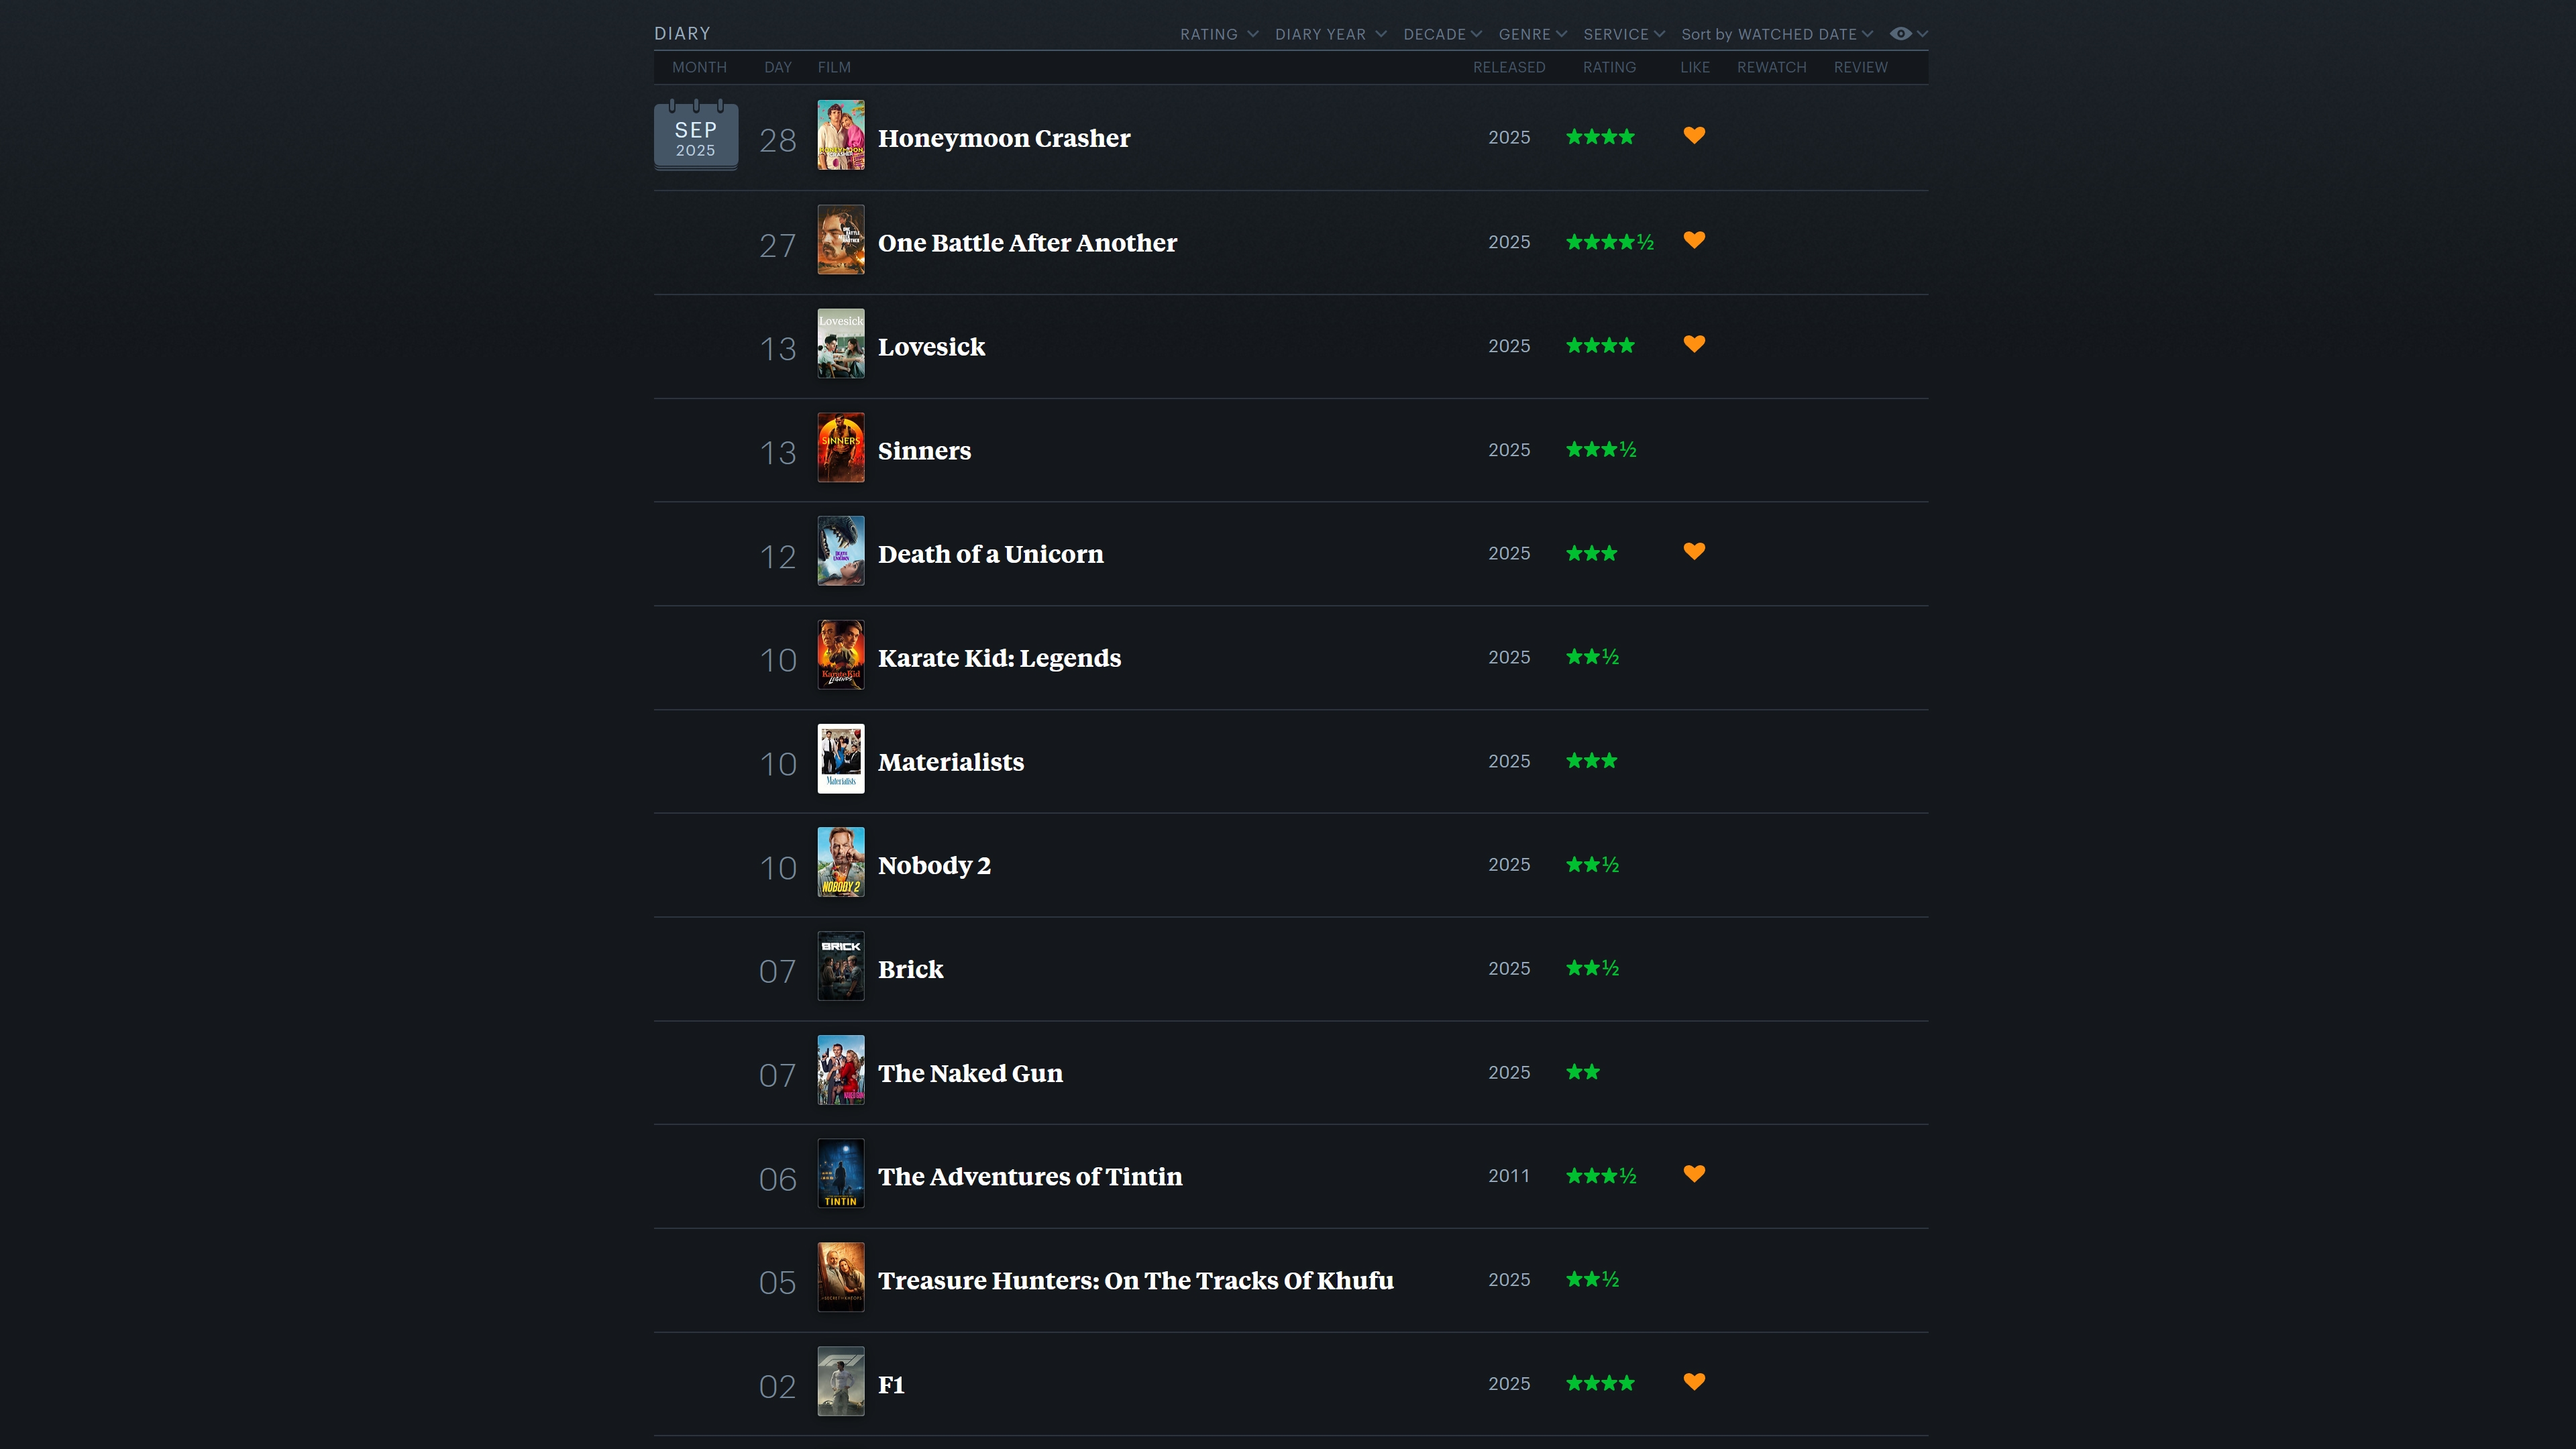
Task: Open Treasure Hunters: On The Tracks Of Khufu
Action: click(x=1135, y=1281)
